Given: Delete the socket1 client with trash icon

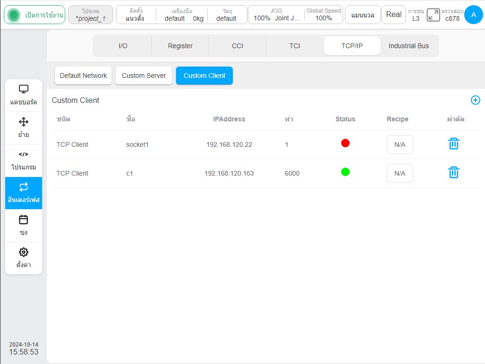Looking at the screenshot, I should coord(453,144).
